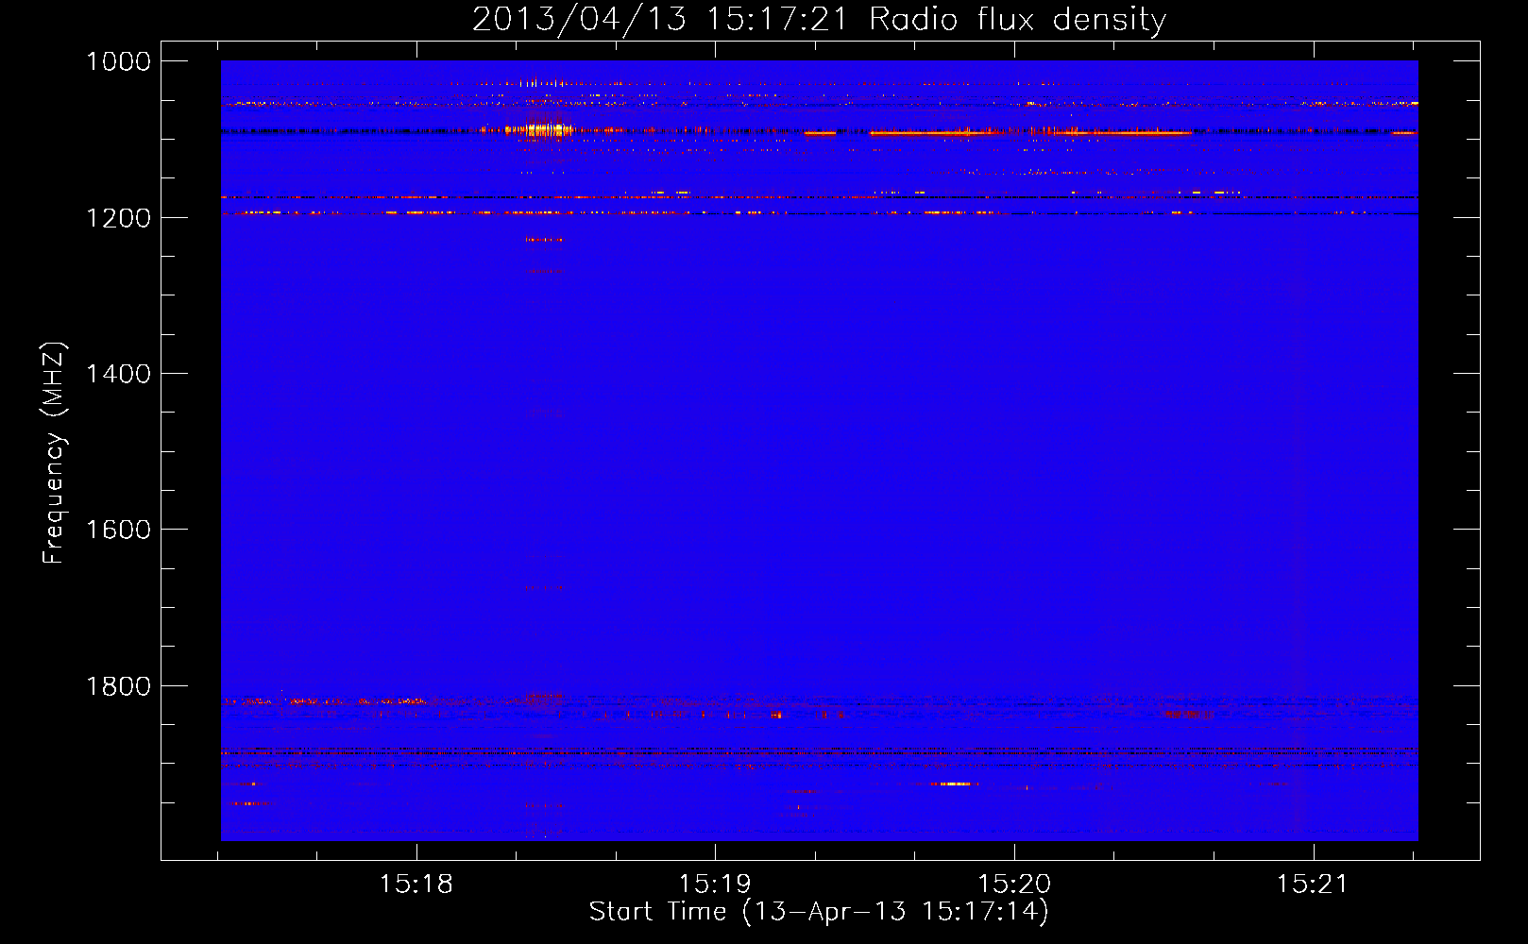
Task: Click the 'Start Time (13-Apr-13 15:17:14)' x-axis label
Action: (x=819, y=912)
